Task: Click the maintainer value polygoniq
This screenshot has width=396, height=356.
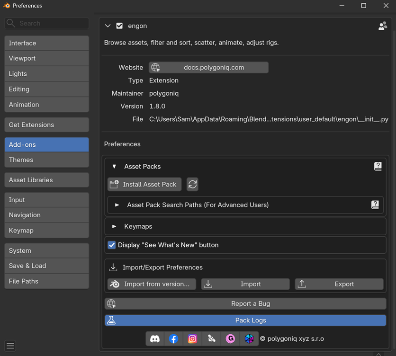Action: point(164,93)
